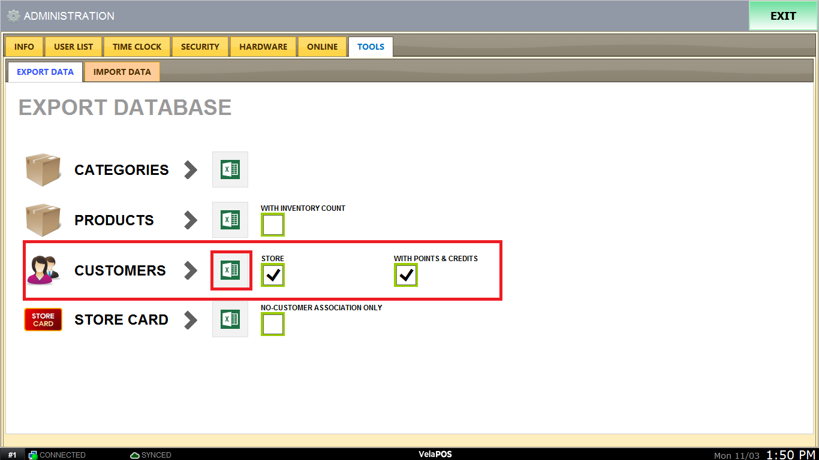The width and height of the screenshot is (819, 460).
Task: Export Products using the Excel icon
Action: [x=230, y=220]
